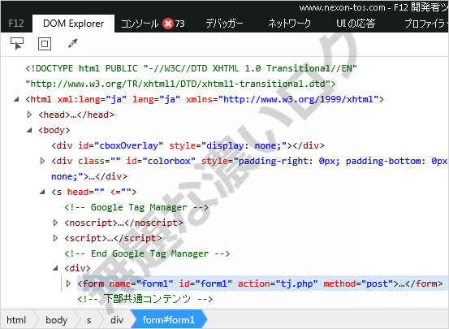The width and height of the screenshot is (449, 329).
Task: Collapse the html root node
Action: (x=16, y=99)
